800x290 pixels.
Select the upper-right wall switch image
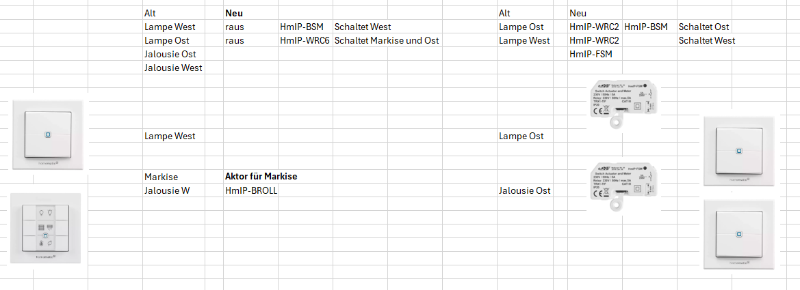point(738,150)
